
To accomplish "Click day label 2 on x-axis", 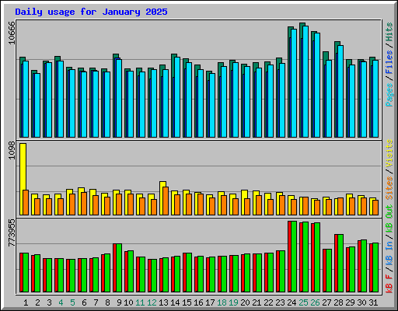I will 37,302.
